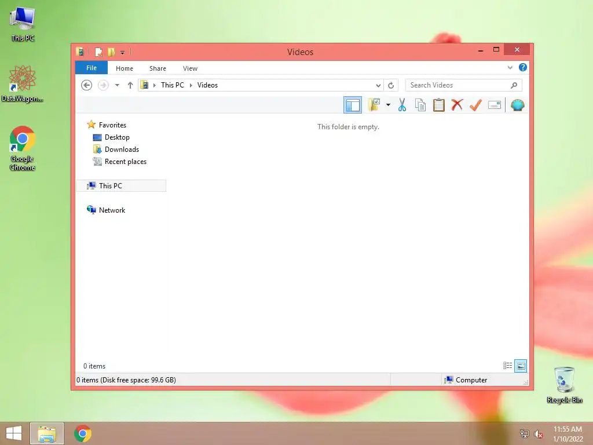Image resolution: width=593 pixels, height=445 pixels.
Task: Open the File ribbon tab
Action: 91,68
